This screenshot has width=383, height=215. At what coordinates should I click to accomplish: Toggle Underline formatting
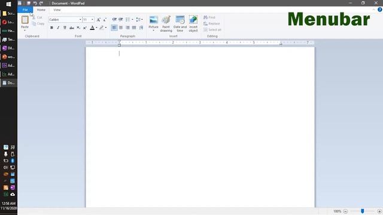coord(65,27)
